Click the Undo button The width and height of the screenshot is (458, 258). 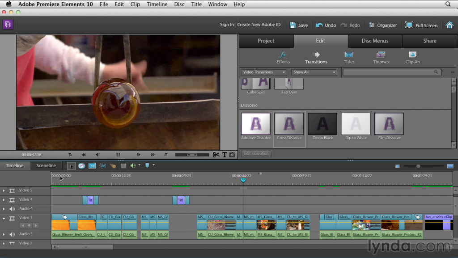tap(326, 25)
